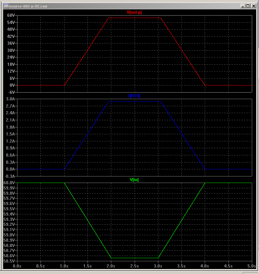
Task: Click the 5.0s time axis label
Action: 252,266
